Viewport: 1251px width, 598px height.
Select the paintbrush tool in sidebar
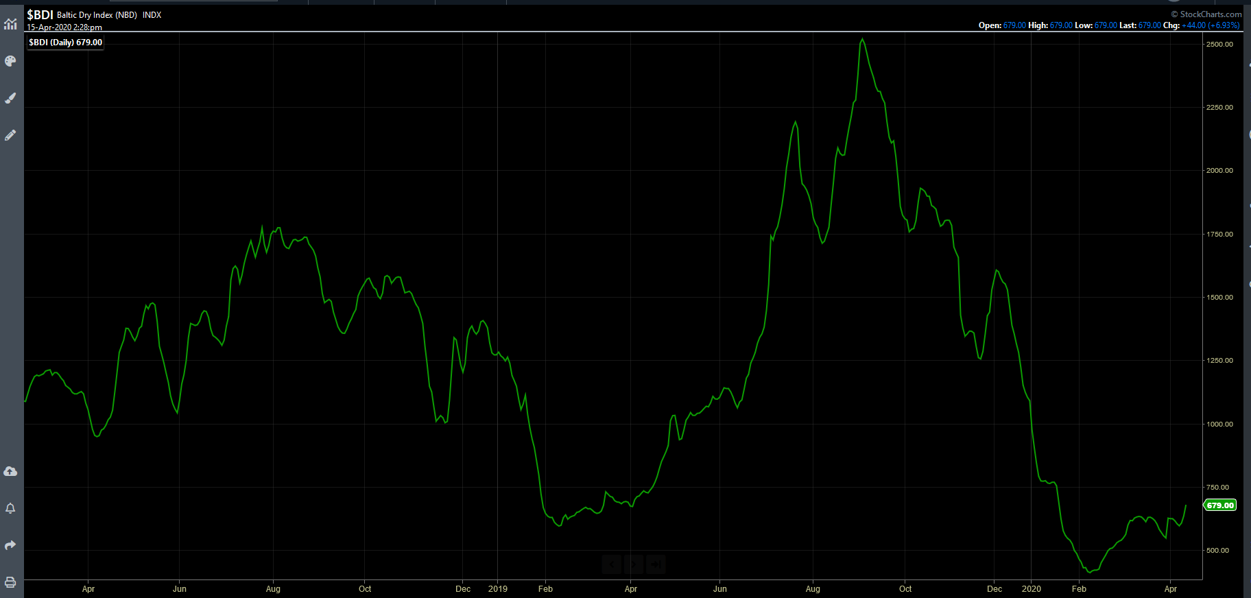tap(10, 98)
